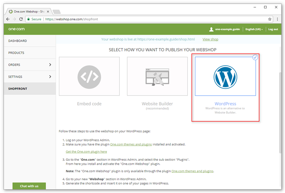Click the Embed code label

point(89,104)
